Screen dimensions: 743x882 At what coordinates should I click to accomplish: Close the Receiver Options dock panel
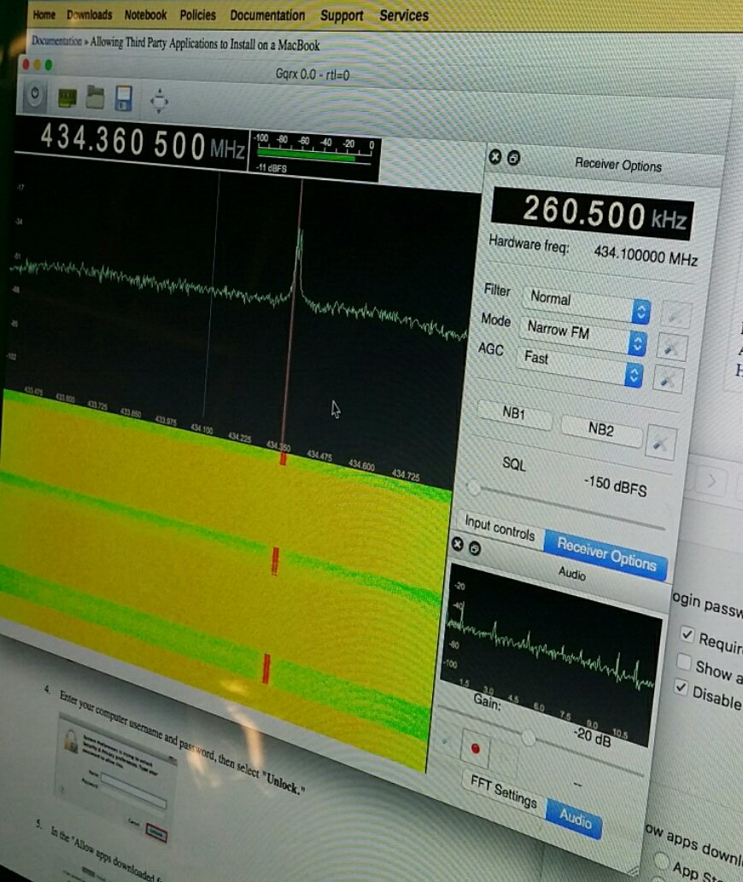click(x=495, y=157)
